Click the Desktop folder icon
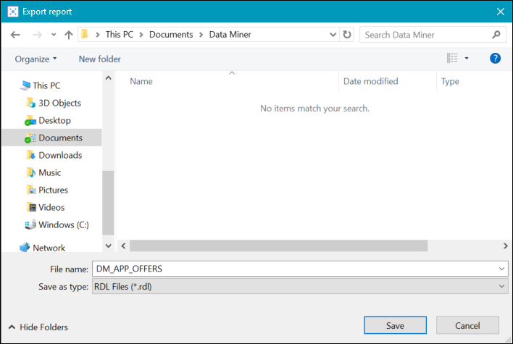Viewport: 513px width, 344px height. 30,121
